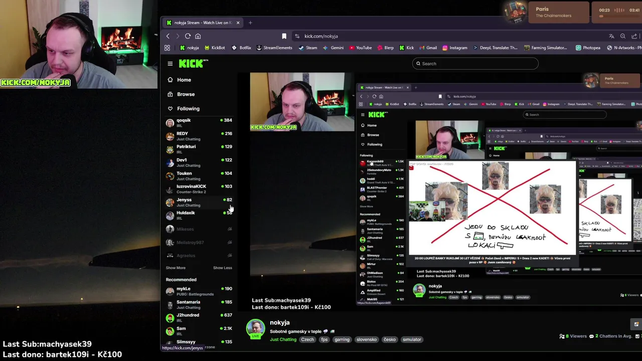Open the Farming Simulator bookmark

pos(545,48)
